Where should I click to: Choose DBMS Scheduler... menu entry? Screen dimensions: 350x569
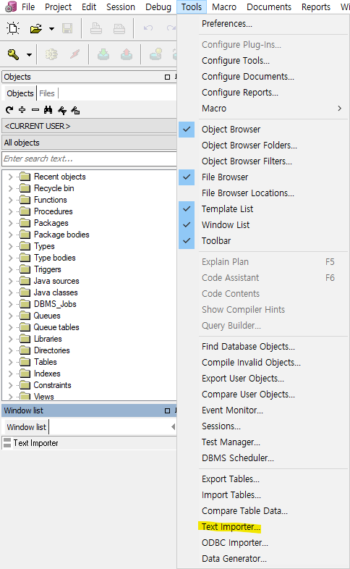coord(238,458)
